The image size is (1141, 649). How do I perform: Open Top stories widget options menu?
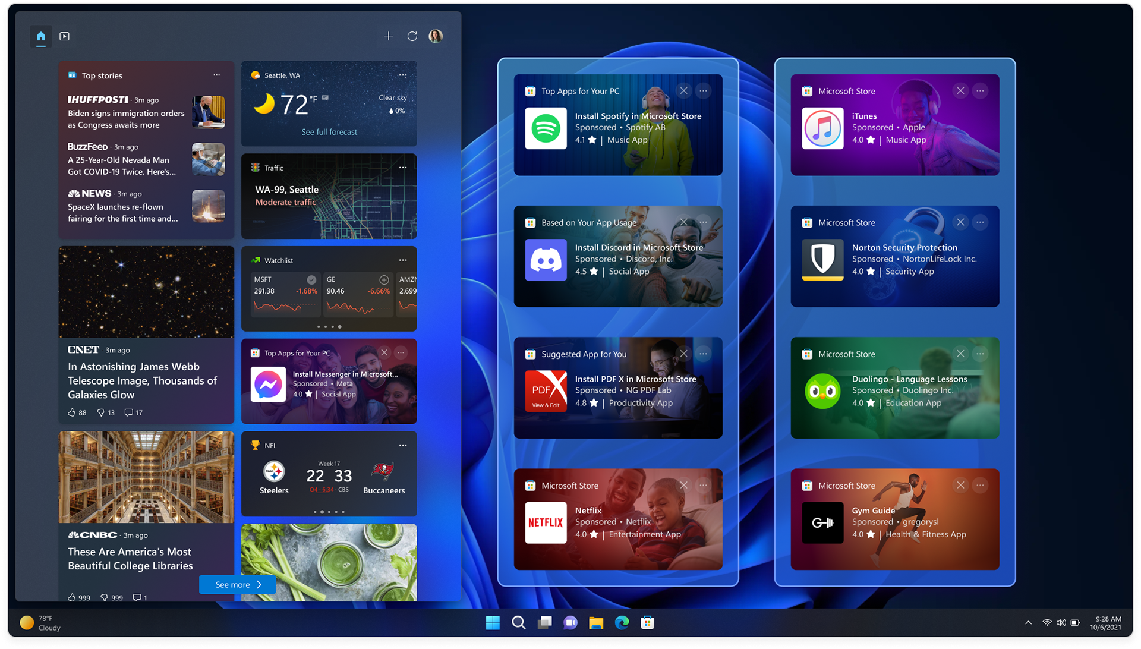[217, 75]
